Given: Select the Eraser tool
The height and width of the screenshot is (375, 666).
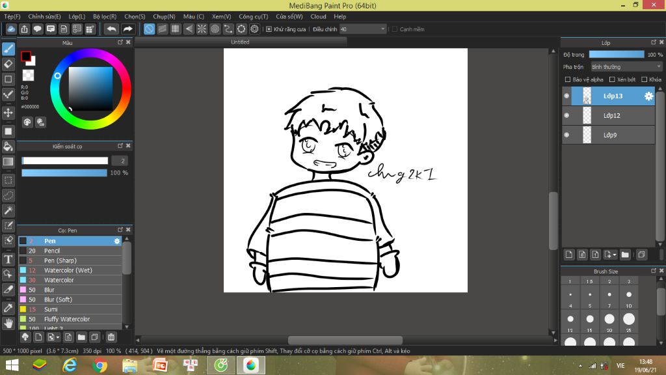Looking at the screenshot, I should [x=8, y=64].
